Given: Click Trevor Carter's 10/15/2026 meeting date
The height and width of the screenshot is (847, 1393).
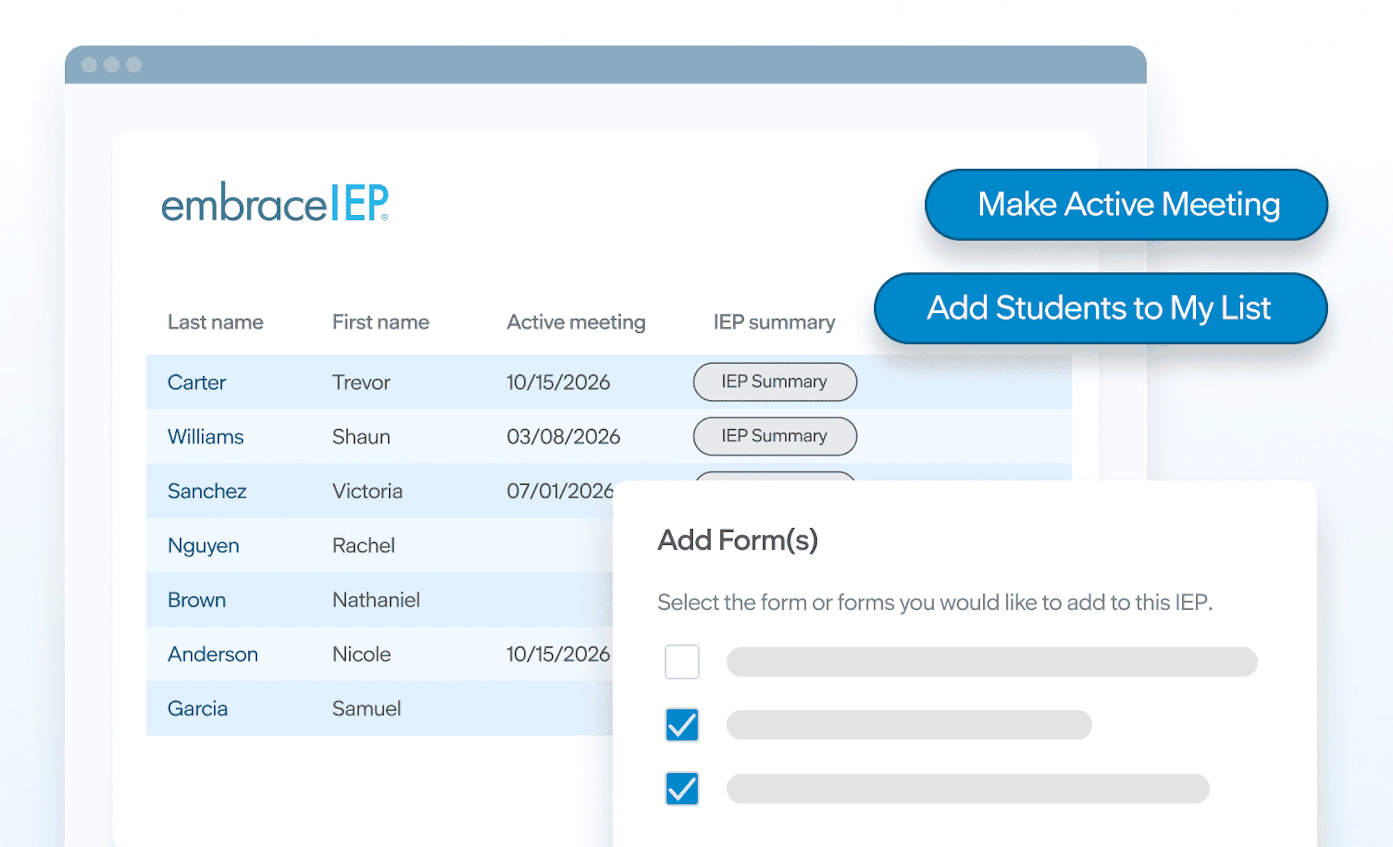Looking at the screenshot, I should 558,382.
